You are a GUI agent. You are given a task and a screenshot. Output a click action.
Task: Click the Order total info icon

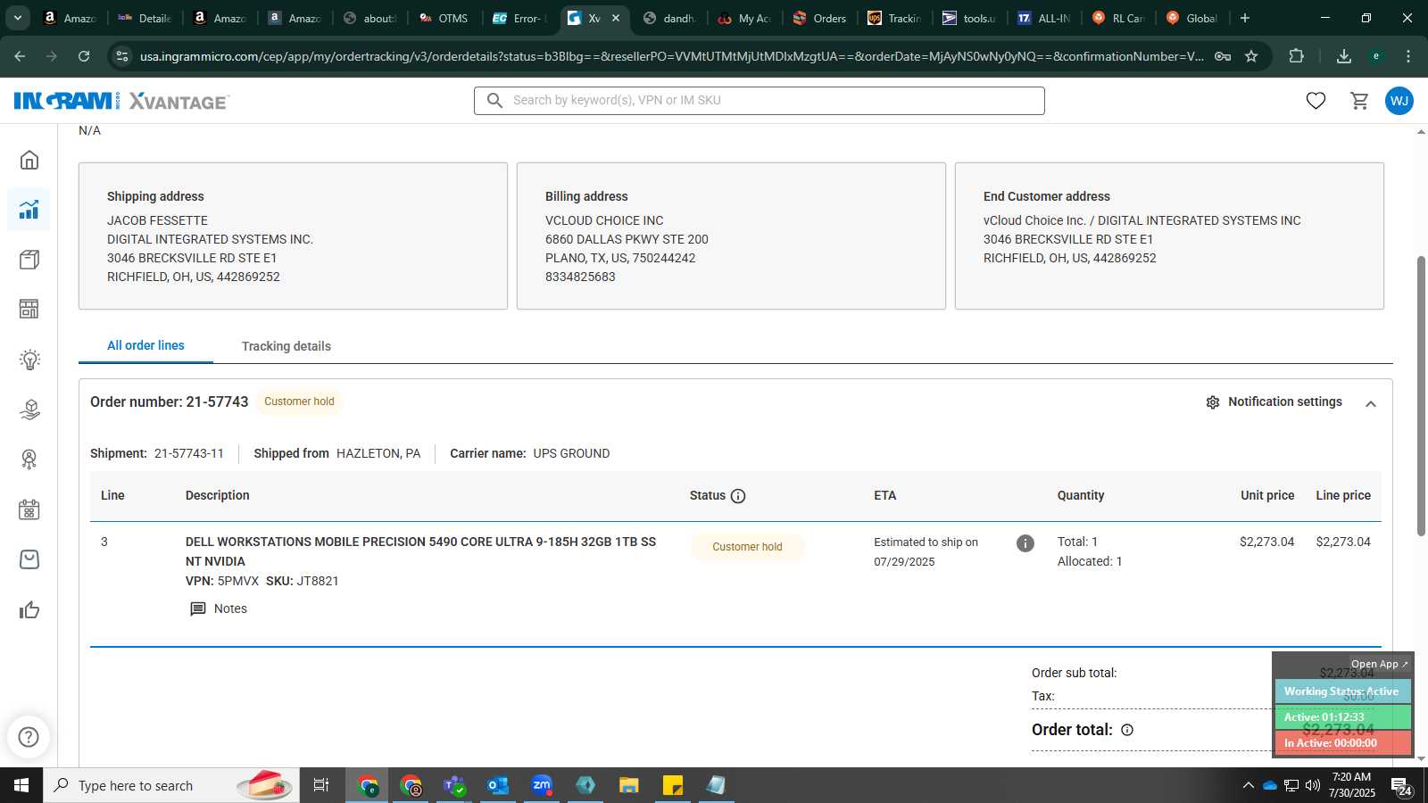pyautogui.click(x=1127, y=730)
